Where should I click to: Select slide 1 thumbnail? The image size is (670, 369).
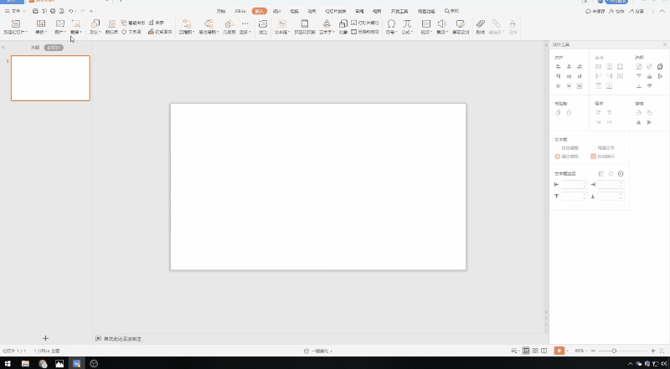click(50, 78)
